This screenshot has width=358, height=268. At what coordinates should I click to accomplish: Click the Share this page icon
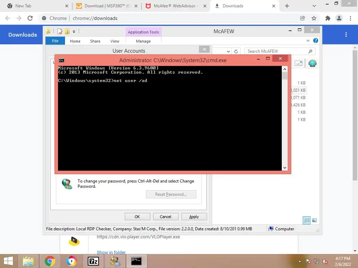click(302, 18)
